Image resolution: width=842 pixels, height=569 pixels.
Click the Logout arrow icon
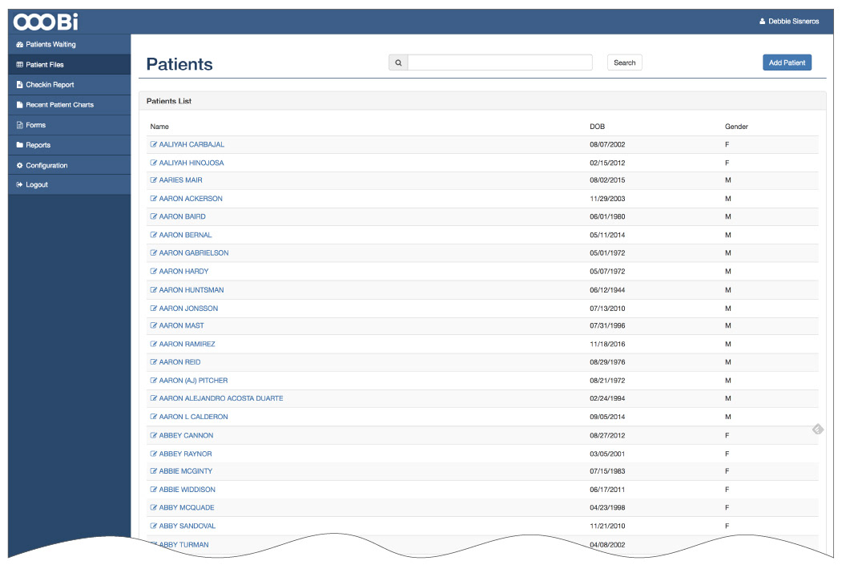20,185
